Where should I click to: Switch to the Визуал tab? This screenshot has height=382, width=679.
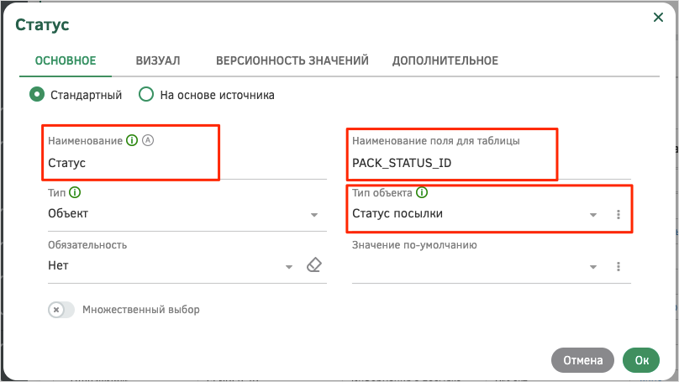tap(158, 60)
